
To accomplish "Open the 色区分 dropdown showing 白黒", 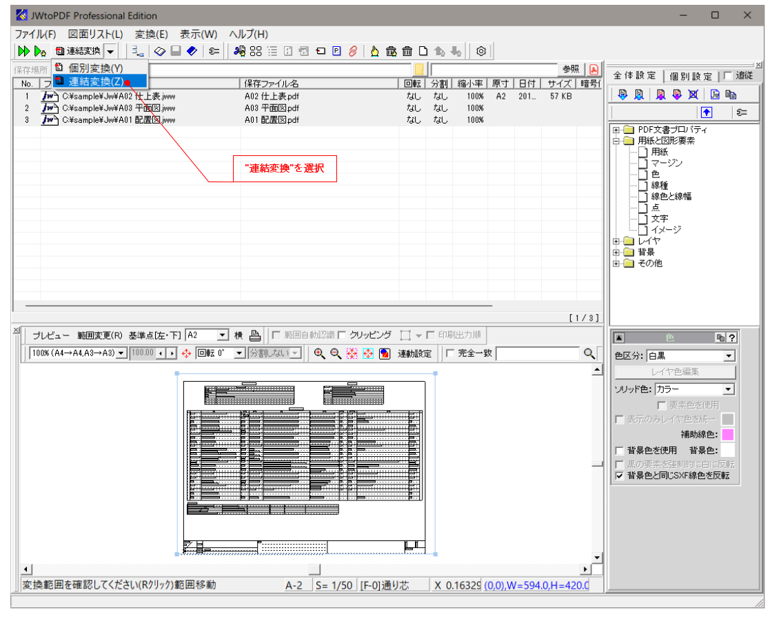I will (729, 356).
